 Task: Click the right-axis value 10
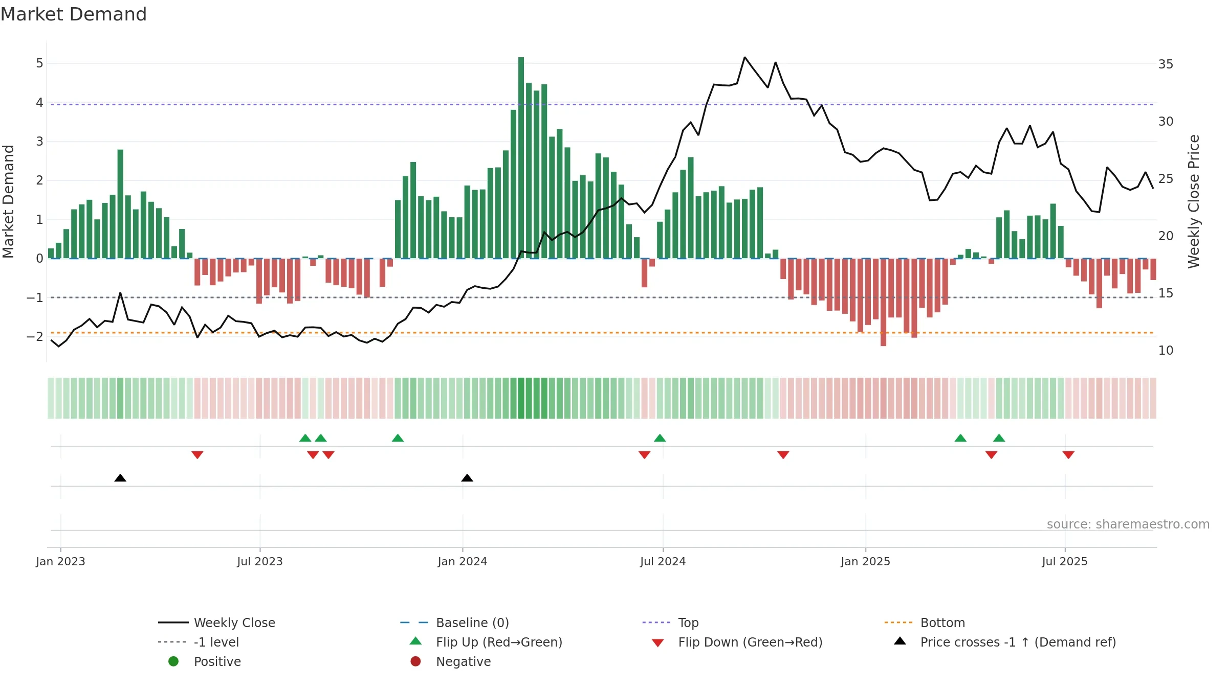click(1166, 351)
